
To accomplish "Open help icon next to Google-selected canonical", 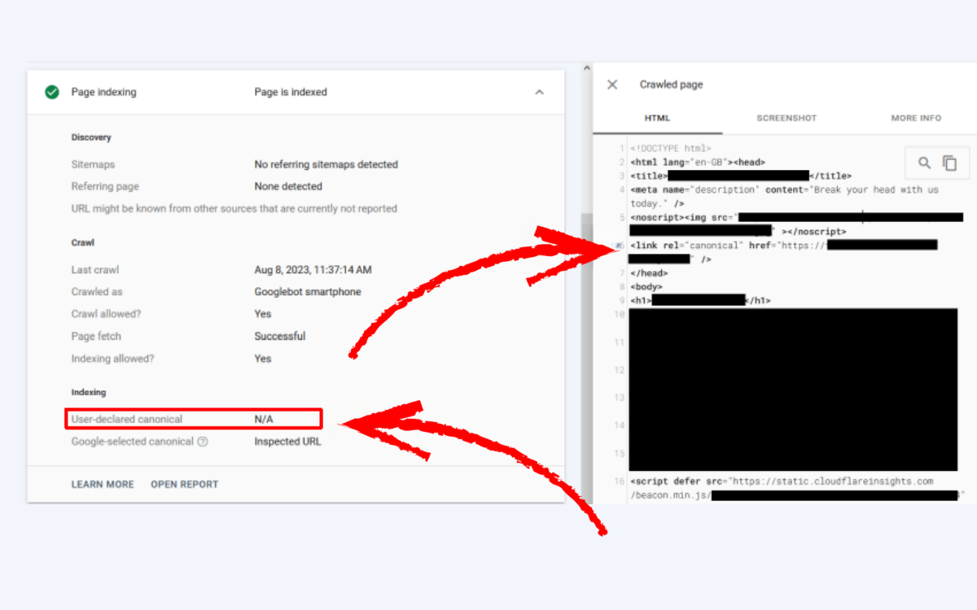I will (203, 442).
